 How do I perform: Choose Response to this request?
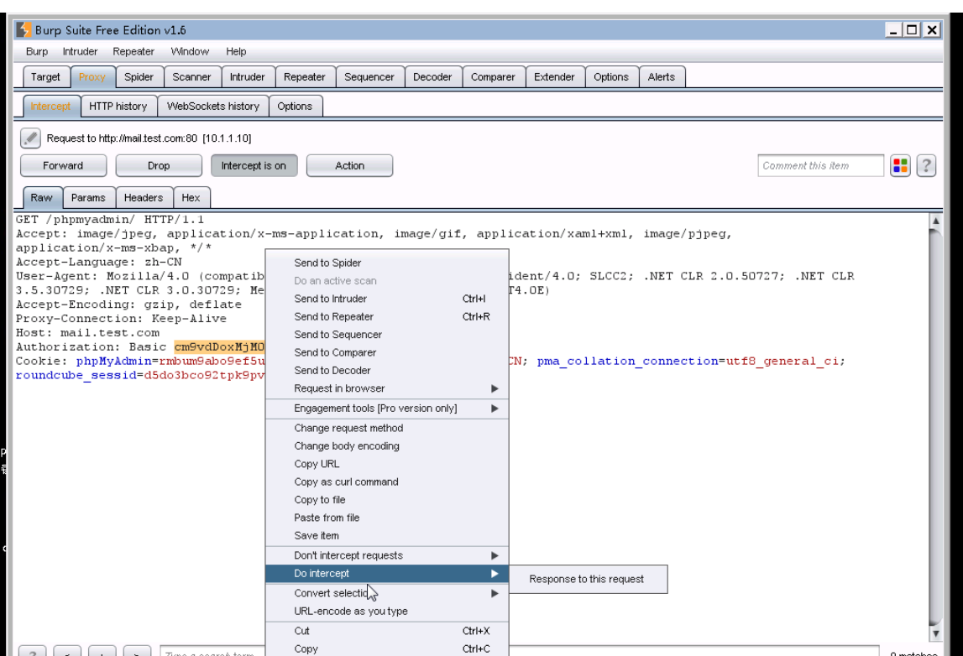589,580
